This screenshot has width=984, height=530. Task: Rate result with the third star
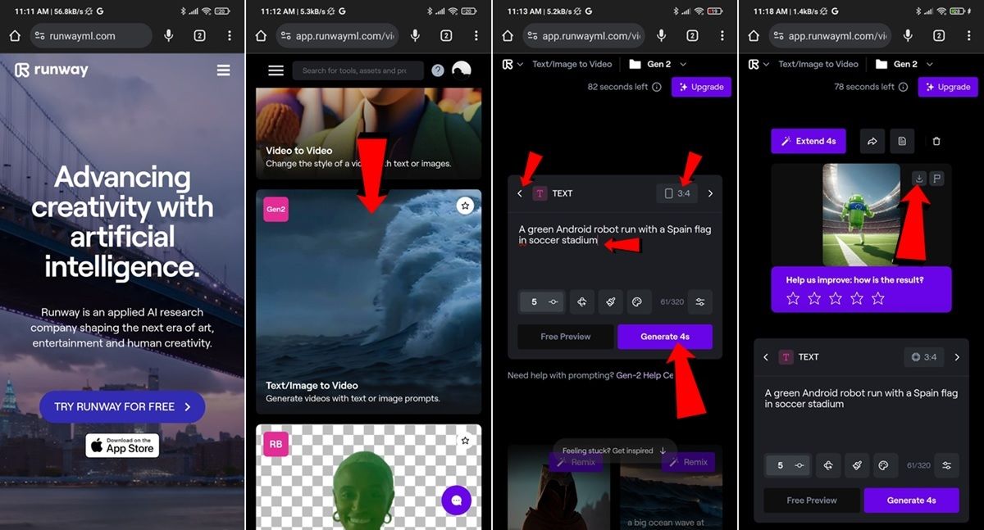tap(836, 298)
